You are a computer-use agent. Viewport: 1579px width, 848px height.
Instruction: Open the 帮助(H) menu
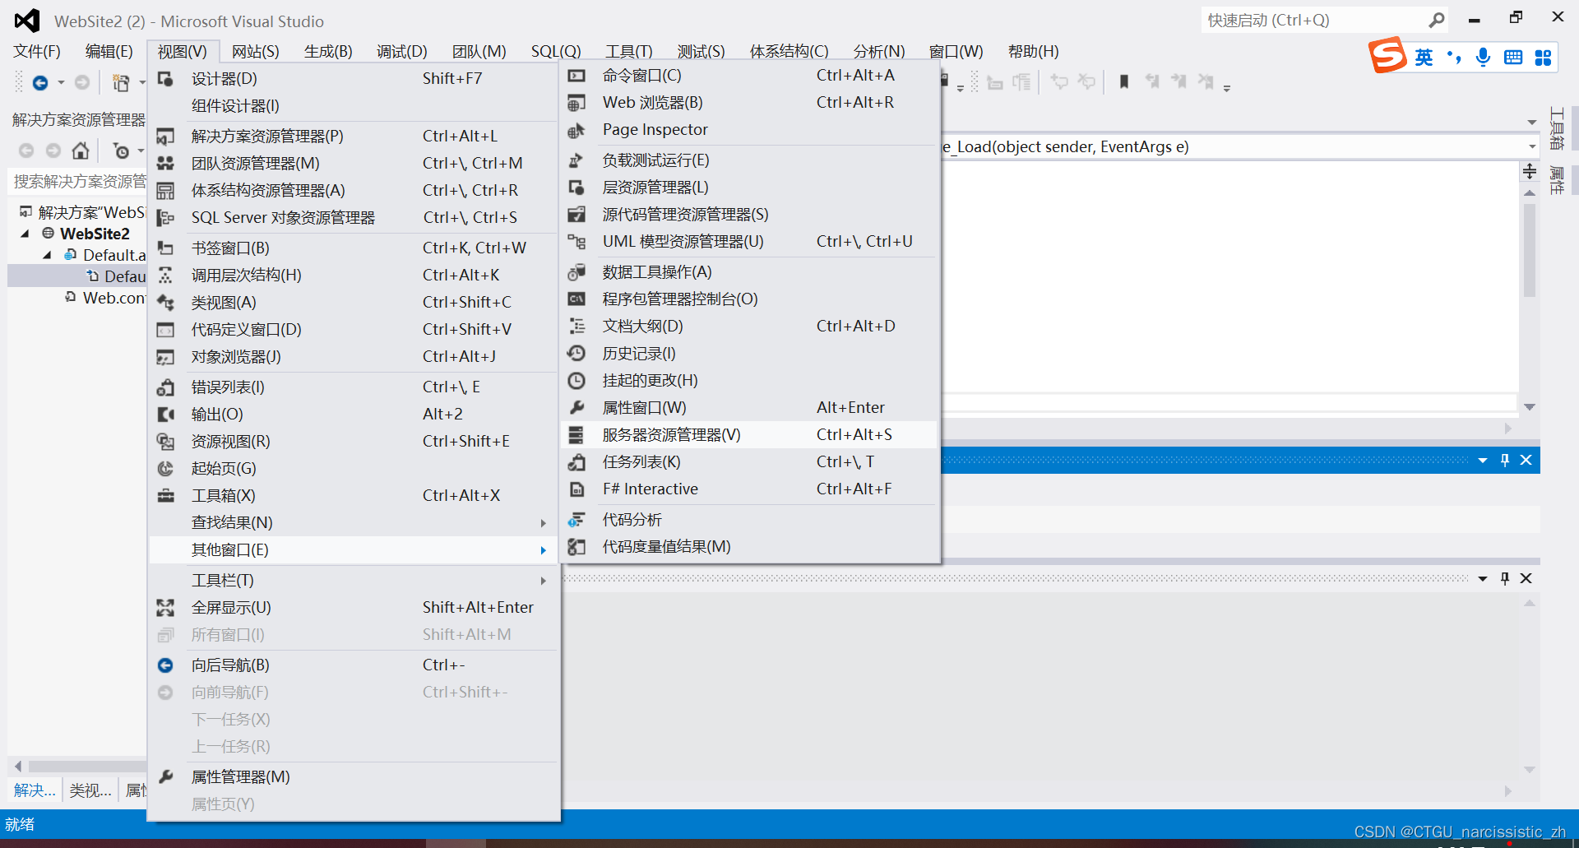tap(1034, 52)
